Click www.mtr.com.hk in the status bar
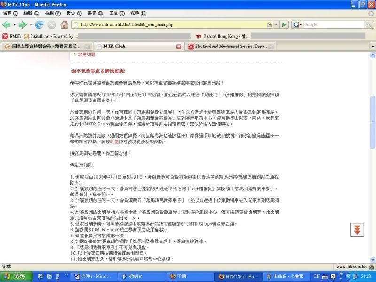 tap(351, 266)
